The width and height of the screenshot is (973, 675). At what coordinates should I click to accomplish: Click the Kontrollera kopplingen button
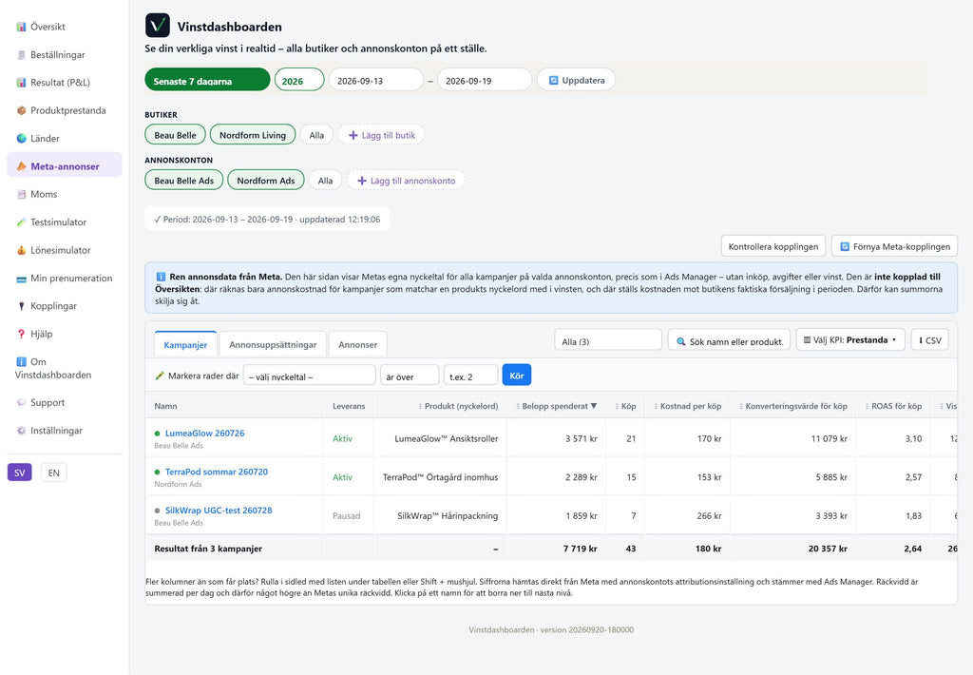[x=773, y=246]
